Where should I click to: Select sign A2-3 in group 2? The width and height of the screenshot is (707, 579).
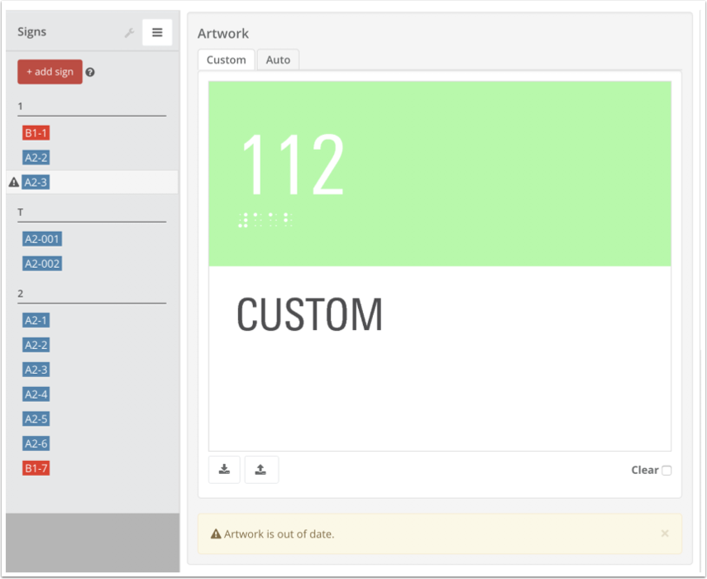click(36, 370)
